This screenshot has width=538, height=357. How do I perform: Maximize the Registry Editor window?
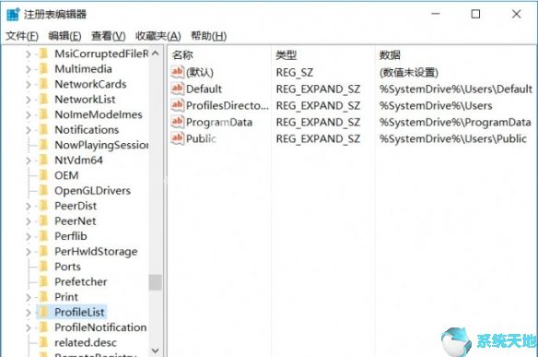pos(475,14)
